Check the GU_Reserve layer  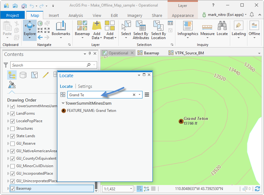[x=13, y=144]
